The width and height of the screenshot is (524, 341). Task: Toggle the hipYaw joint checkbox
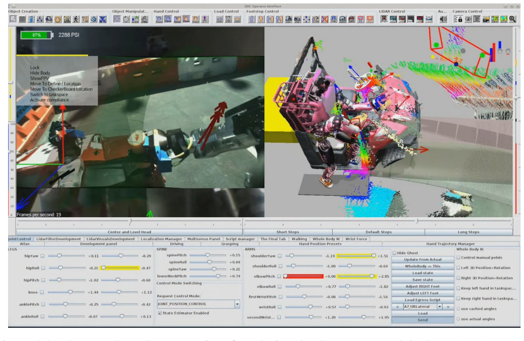pyautogui.click(x=43, y=256)
